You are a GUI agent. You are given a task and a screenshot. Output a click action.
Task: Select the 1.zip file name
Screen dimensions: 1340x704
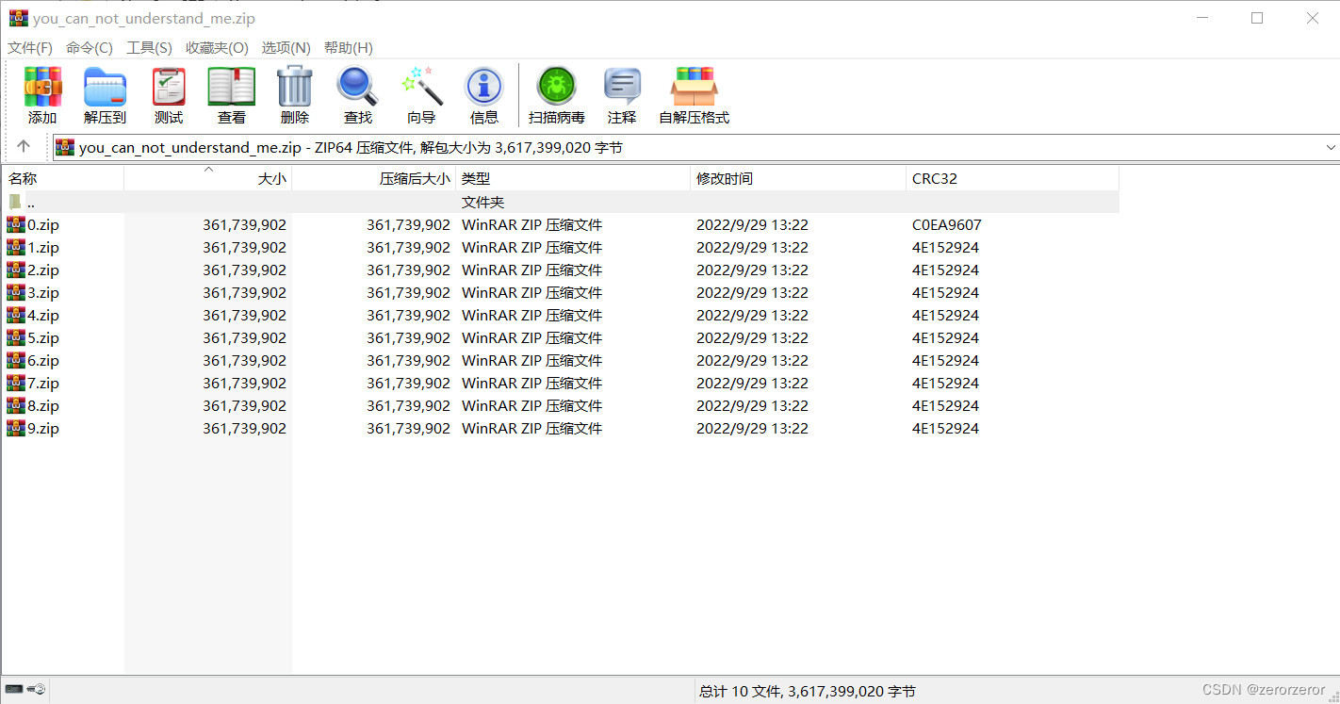click(x=43, y=247)
